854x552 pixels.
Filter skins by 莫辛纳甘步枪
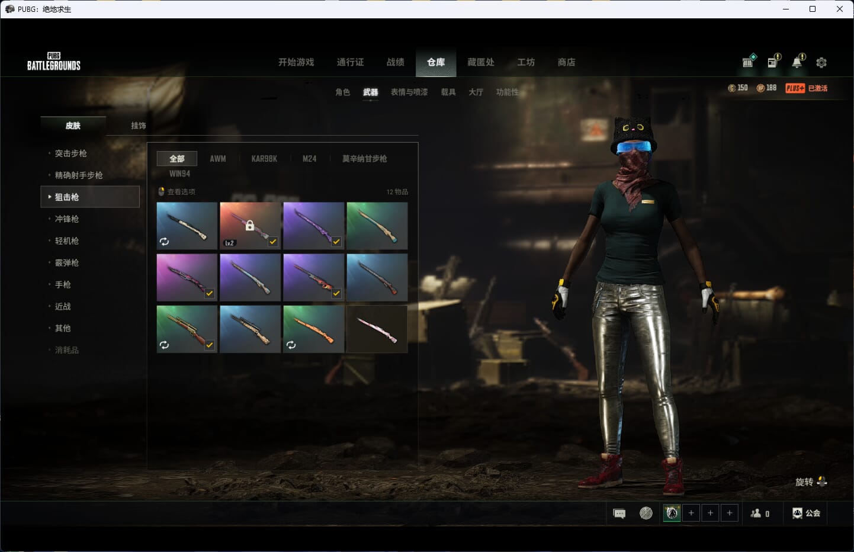pos(364,159)
